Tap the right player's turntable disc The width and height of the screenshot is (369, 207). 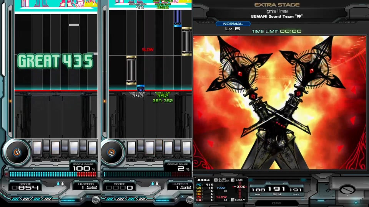(111, 152)
